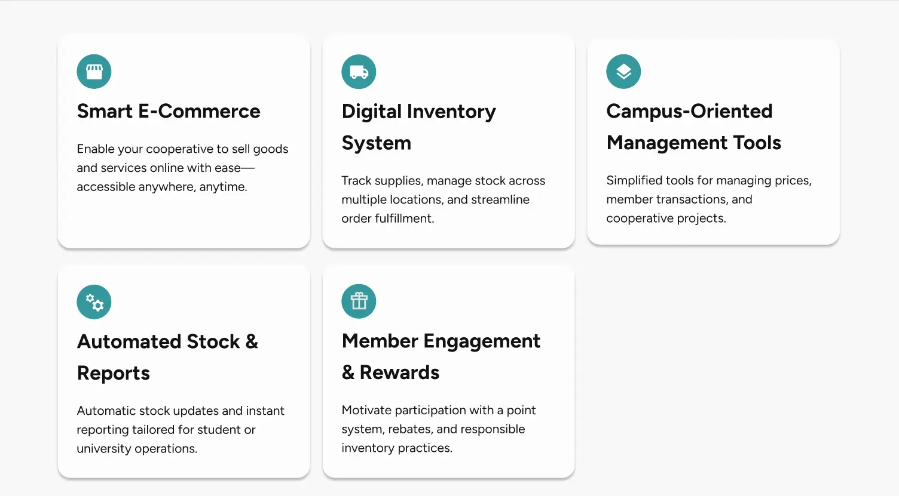Click the 'accessible anywhere, anytime.' line

(x=162, y=187)
